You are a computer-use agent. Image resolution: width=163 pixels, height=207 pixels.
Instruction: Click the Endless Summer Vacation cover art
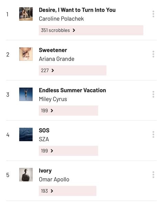click(26, 94)
